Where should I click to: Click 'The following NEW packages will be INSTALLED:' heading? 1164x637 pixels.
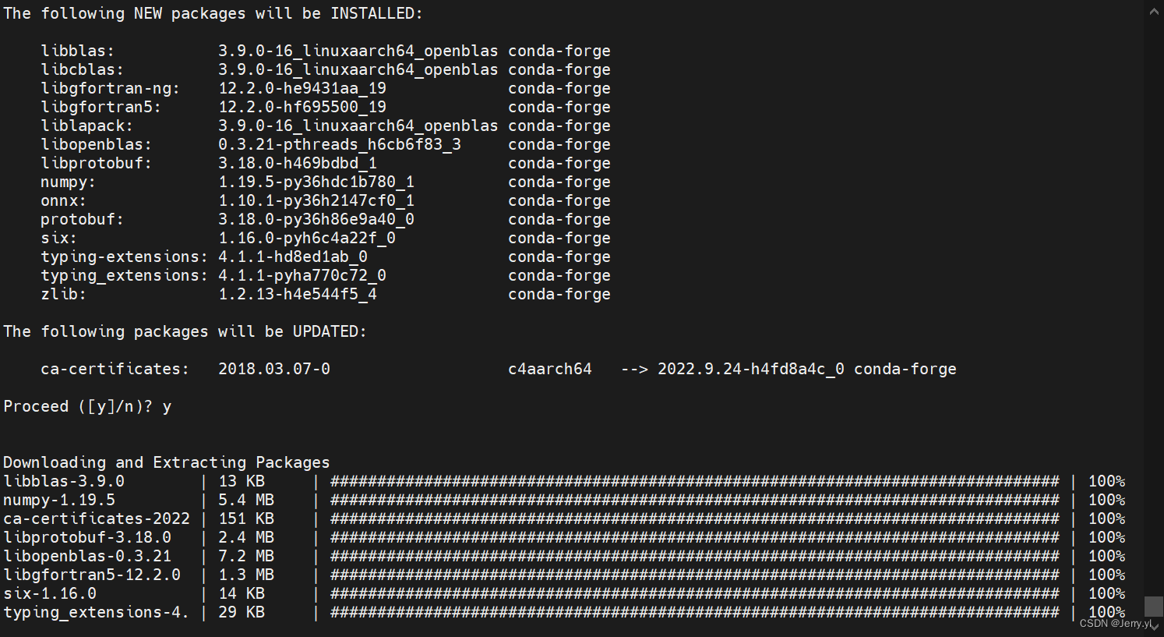pyautogui.click(x=213, y=14)
